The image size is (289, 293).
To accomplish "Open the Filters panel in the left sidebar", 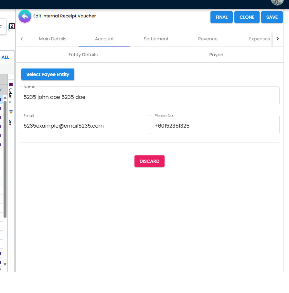I will 11,119.
